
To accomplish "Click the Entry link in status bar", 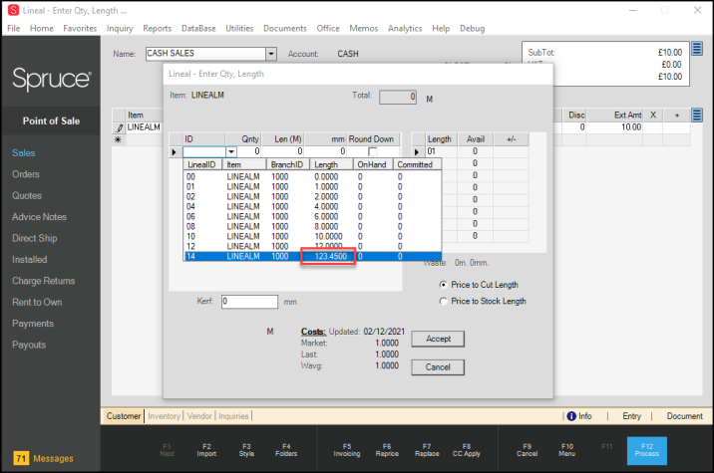I will (x=631, y=416).
